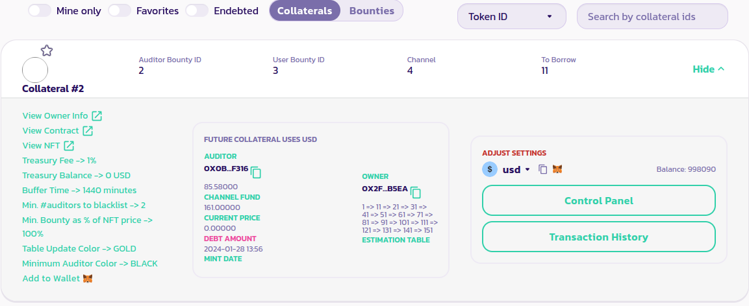This screenshot has height=306, width=749.
Task: Click the favorite star icon above Collateral #2
Action: [47, 51]
